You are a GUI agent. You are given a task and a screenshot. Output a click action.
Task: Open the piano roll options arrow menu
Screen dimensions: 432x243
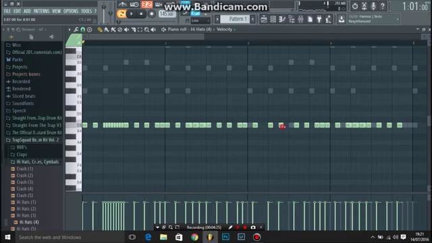click(x=69, y=30)
